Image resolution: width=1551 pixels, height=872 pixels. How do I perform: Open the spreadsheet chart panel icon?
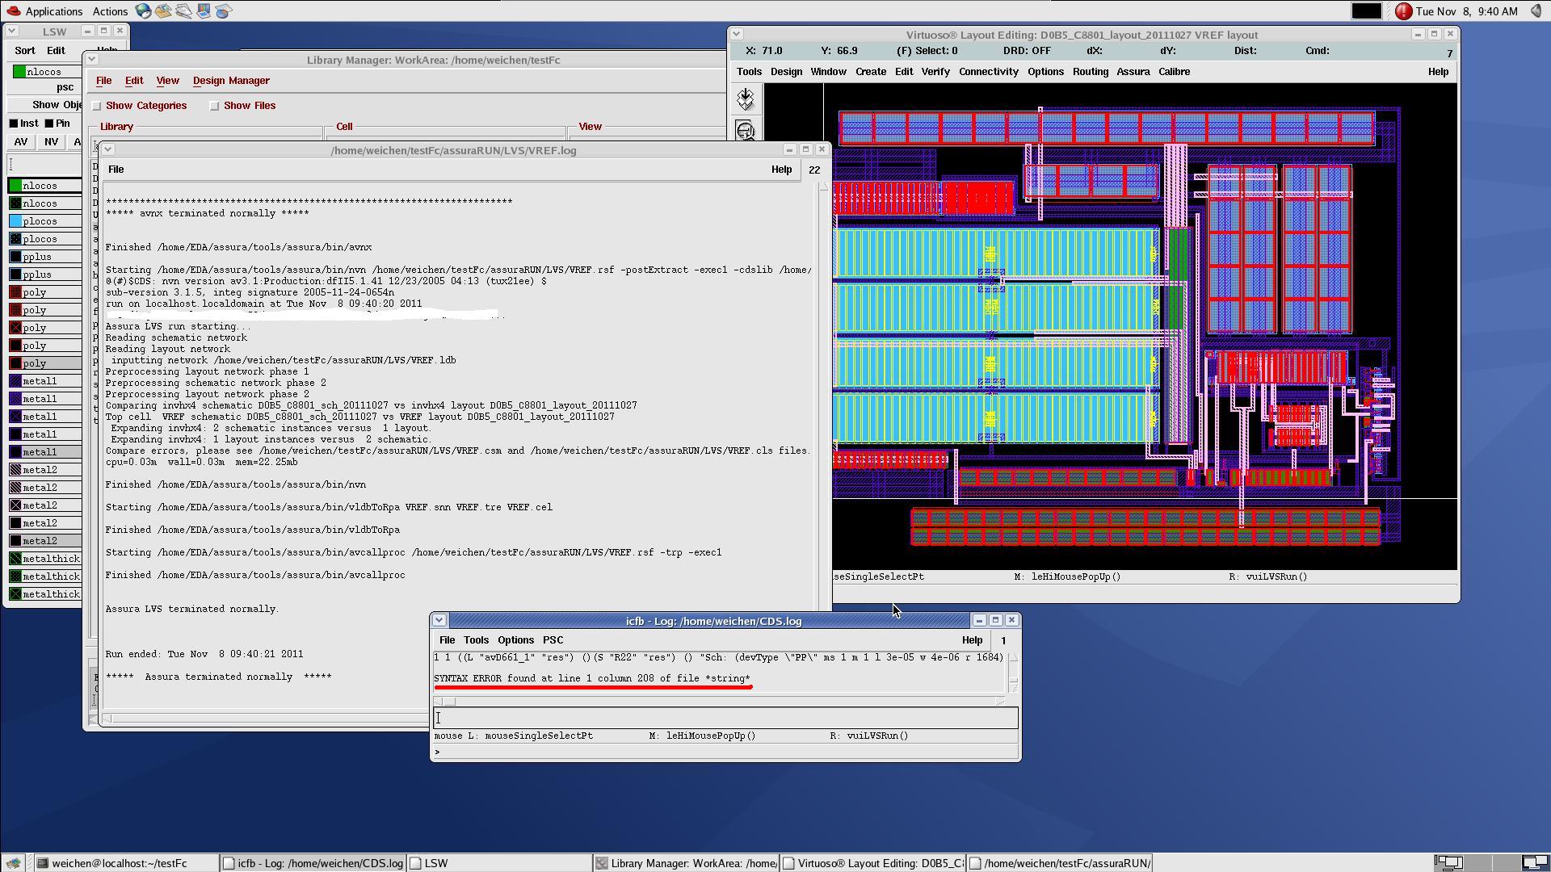pyautogui.click(x=224, y=11)
